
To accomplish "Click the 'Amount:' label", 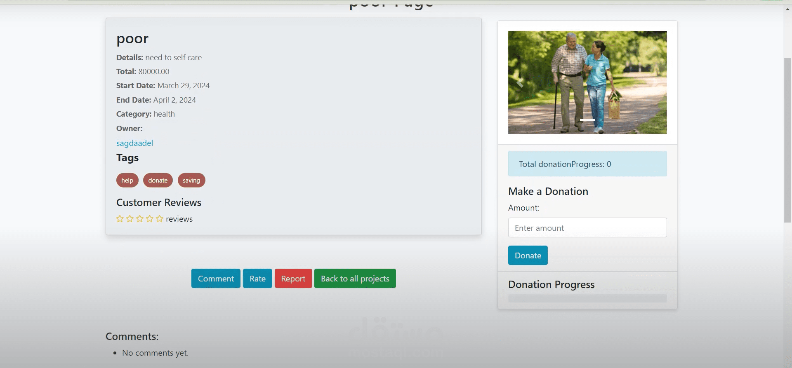I will tap(524, 208).
